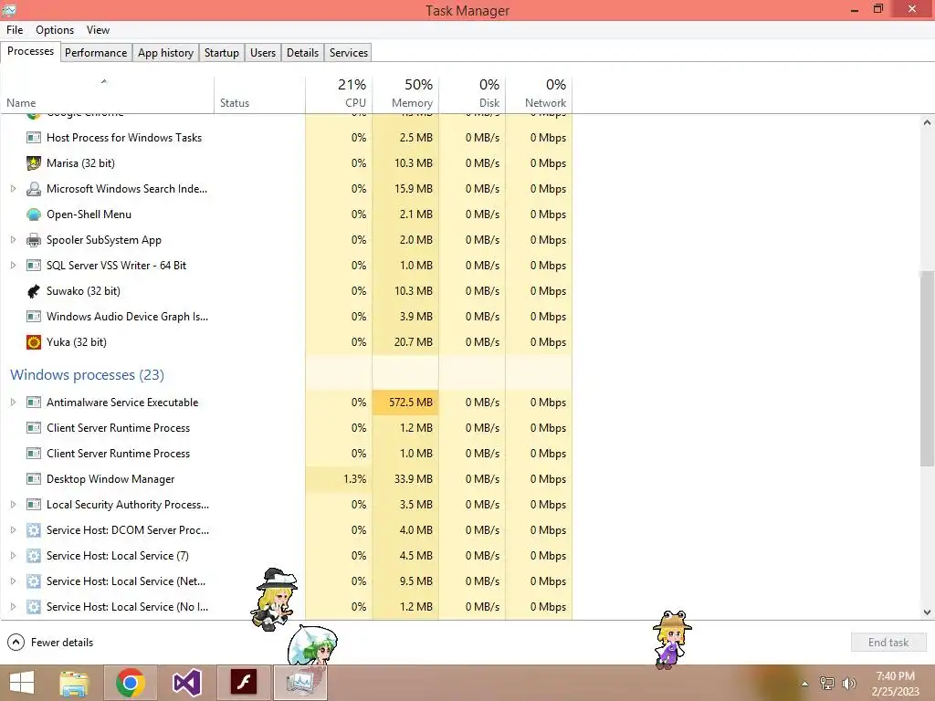Click the Local Security Authority Process icon
The height and width of the screenshot is (701, 935).
coord(34,504)
